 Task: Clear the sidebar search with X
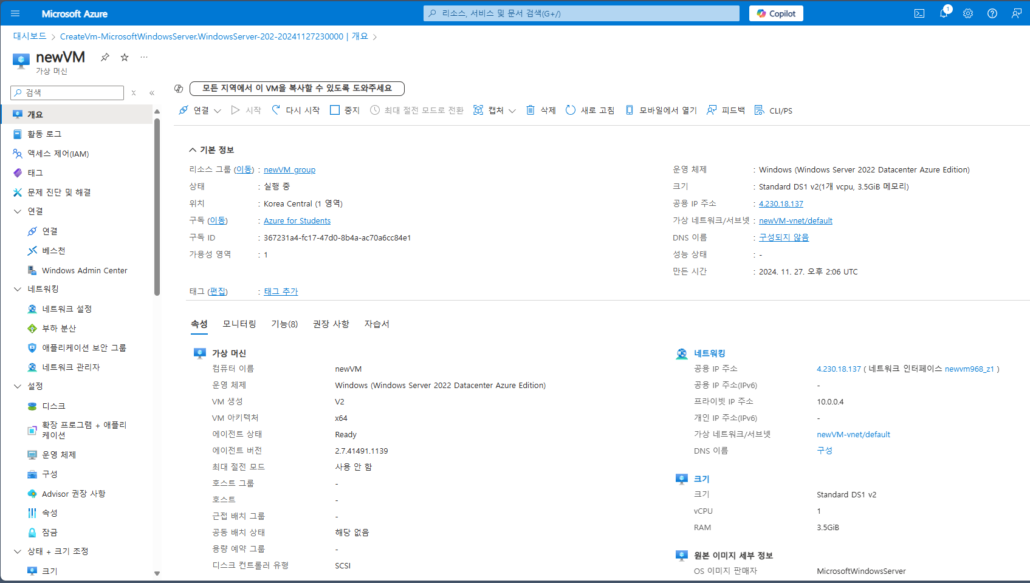[134, 93]
